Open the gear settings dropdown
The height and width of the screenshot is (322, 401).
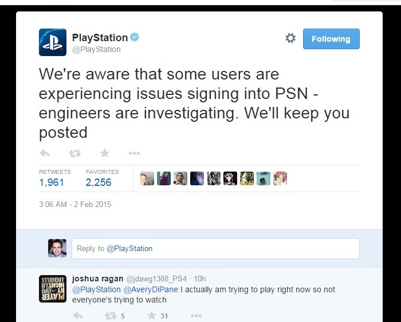tap(290, 38)
